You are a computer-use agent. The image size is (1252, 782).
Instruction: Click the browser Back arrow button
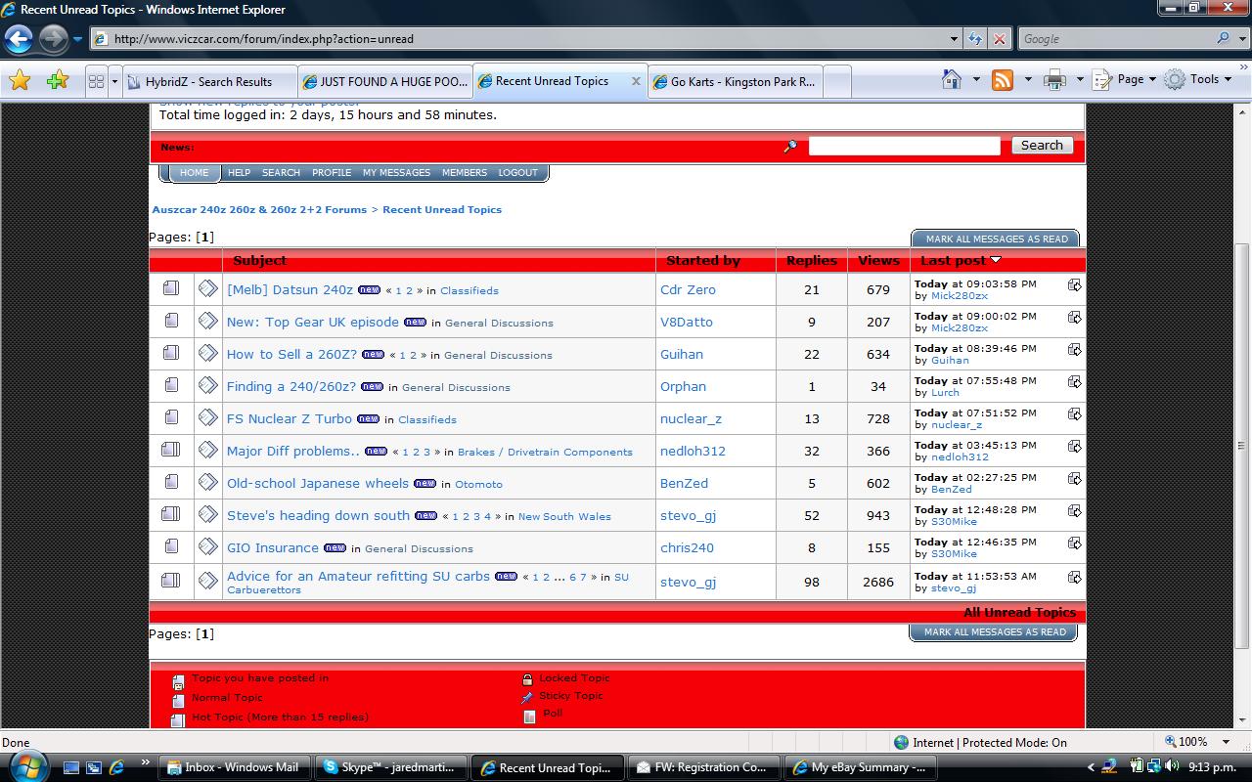click(x=19, y=39)
